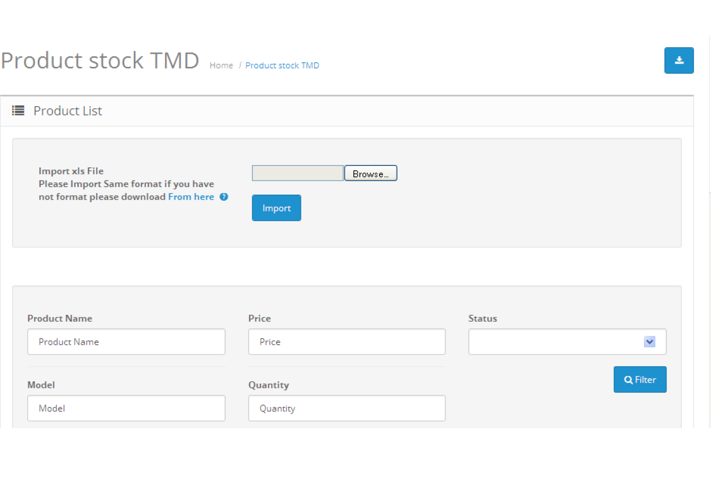Go to Home breadcrumb link

(221, 65)
